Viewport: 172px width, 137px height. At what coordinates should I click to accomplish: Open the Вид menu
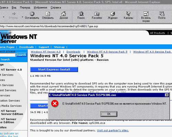click(x=14, y=8)
